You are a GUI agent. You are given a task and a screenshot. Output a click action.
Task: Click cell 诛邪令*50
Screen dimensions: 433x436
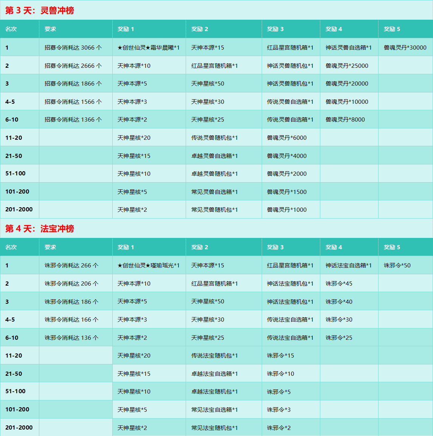coord(397,265)
